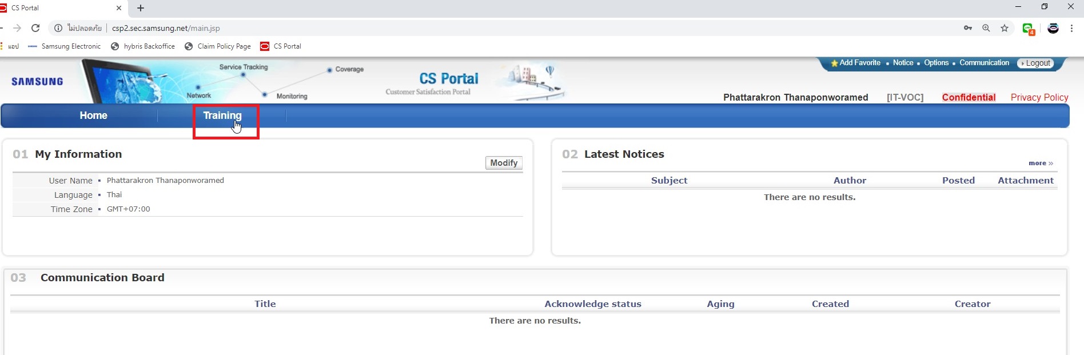Click the Confidential label
This screenshot has height=355, width=1084.
pyautogui.click(x=969, y=97)
